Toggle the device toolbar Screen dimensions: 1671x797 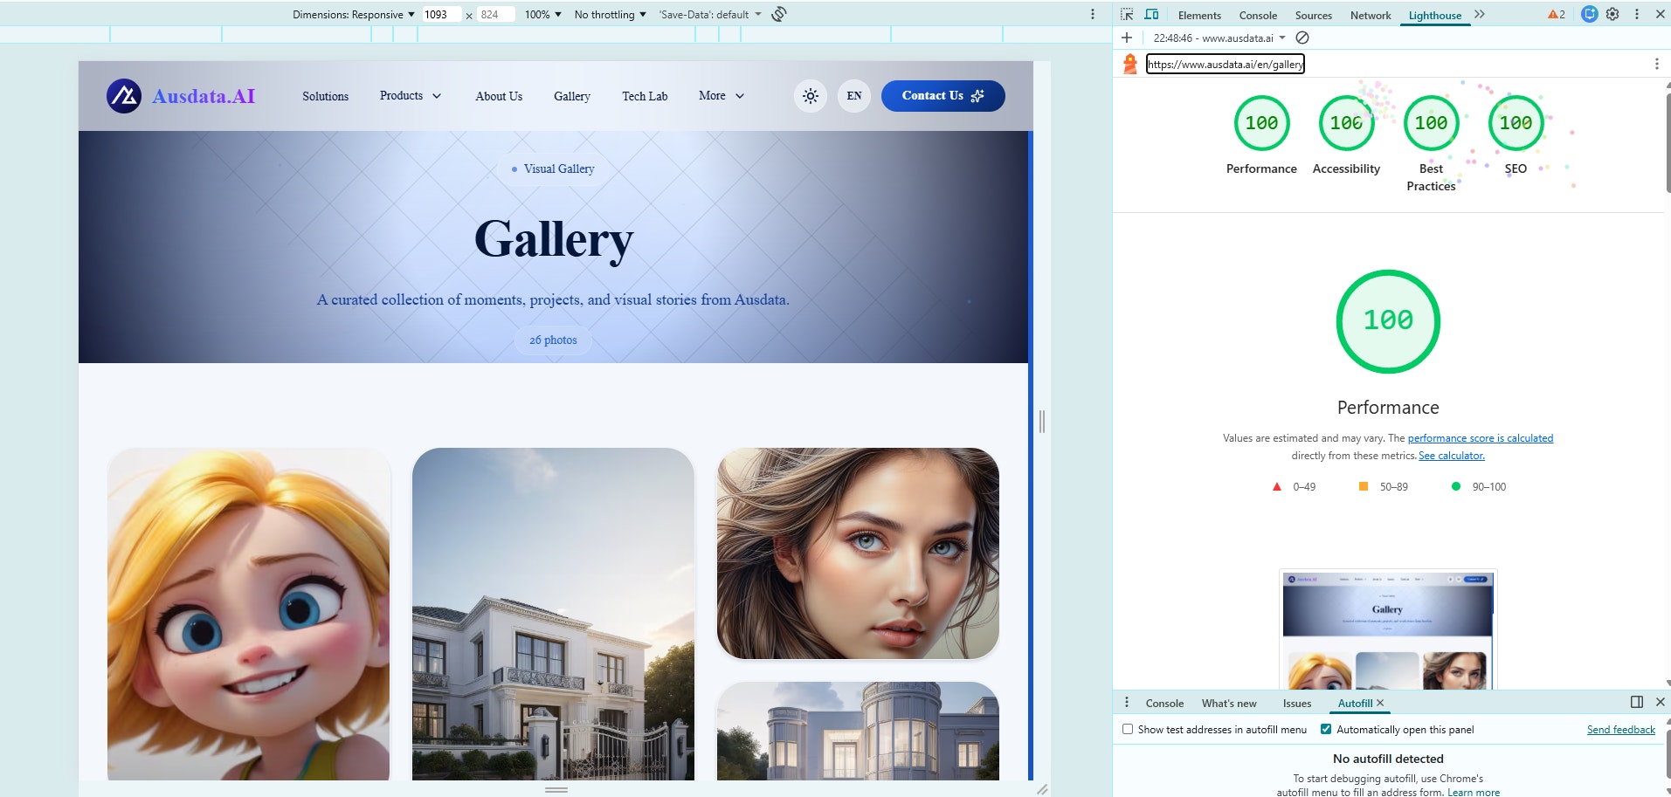click(1152, 14)
